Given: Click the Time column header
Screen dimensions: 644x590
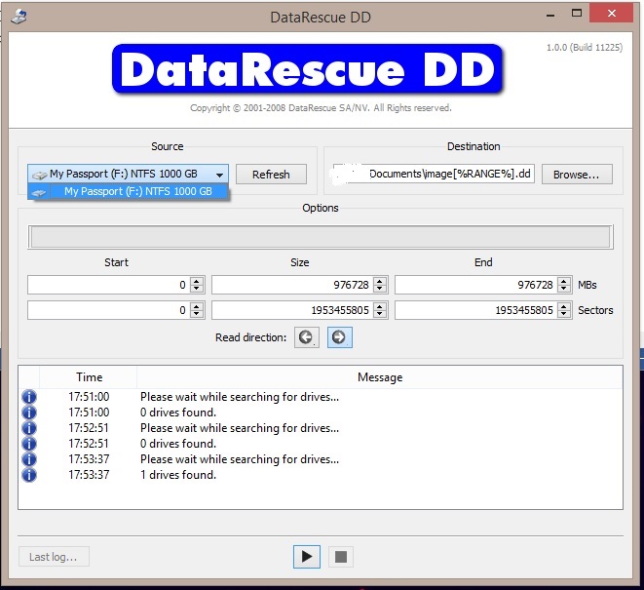Looking at the screenshot, I should pos(89,377).
